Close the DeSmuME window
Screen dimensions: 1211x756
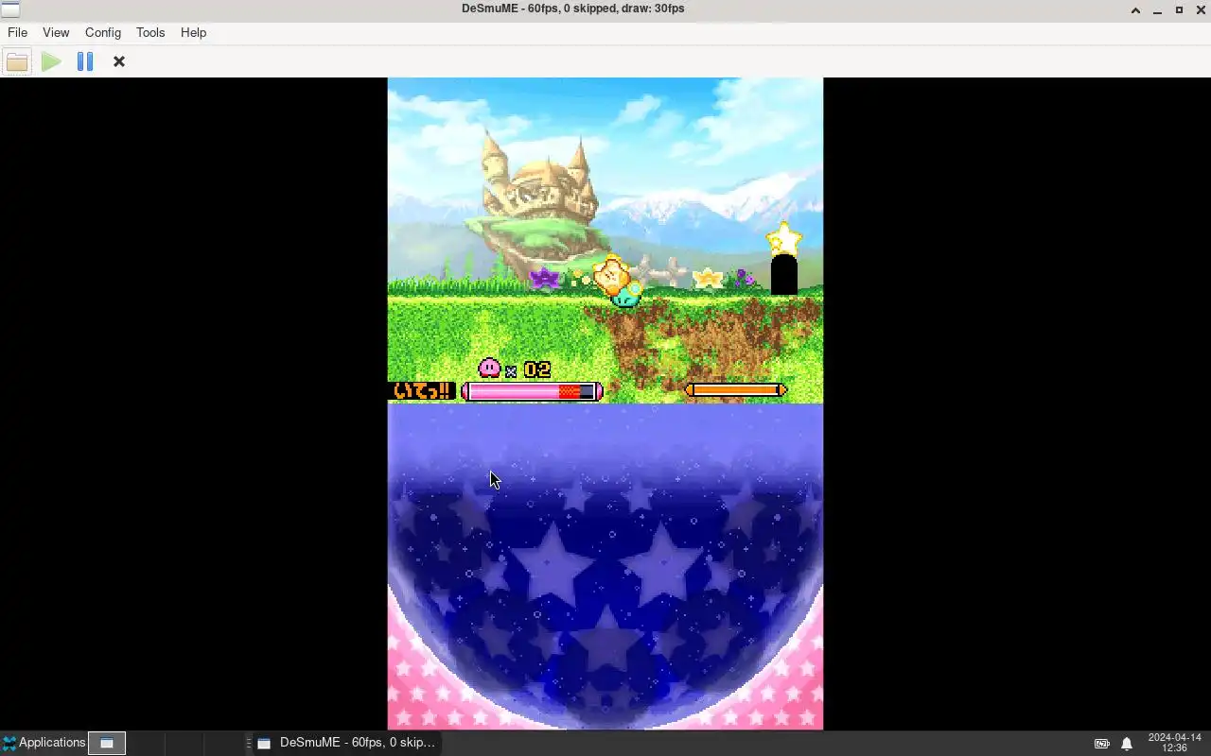[1200, 9]
